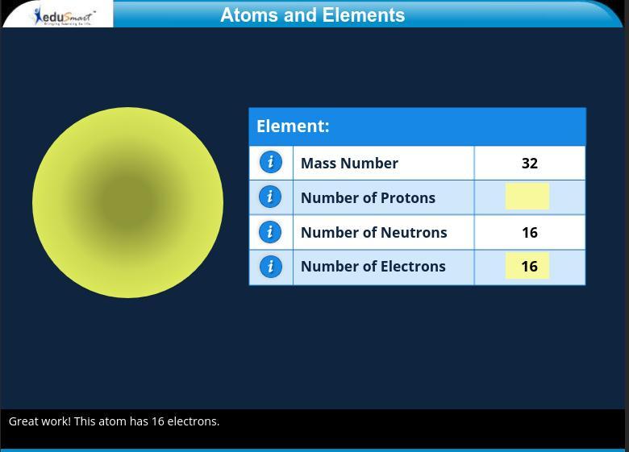The width and height of the screenshot is (629, 452).
Task: Click the Number of Electrons label
Action: 373,266
